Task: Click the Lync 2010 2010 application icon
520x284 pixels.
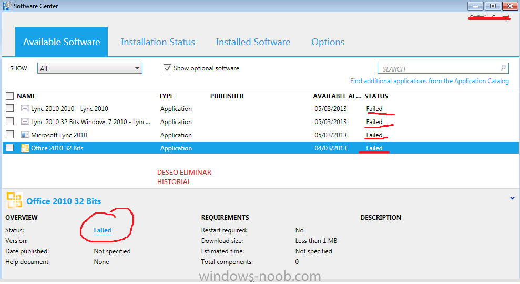Action: click(x=25, y=108)
